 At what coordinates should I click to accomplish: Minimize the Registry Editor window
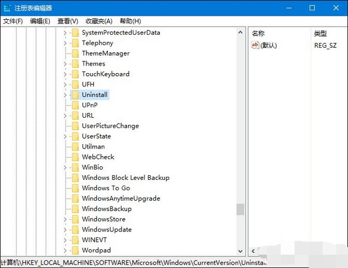(x=289, y=8)
